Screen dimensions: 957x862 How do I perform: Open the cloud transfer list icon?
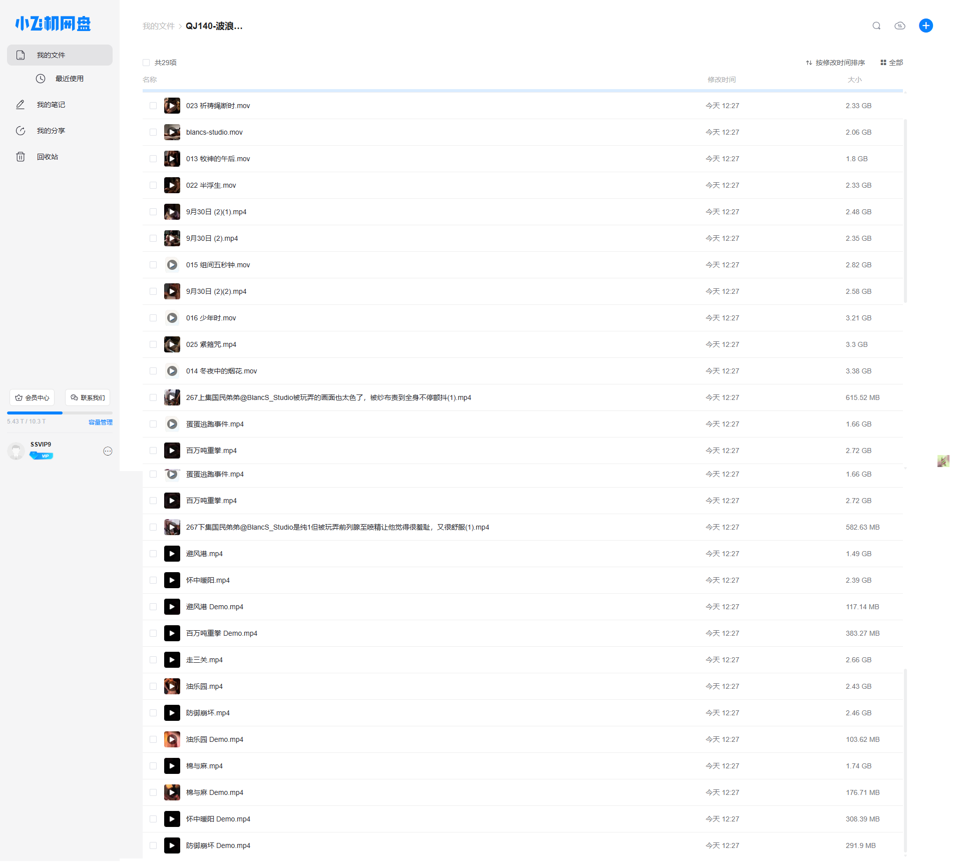[899, 26]
